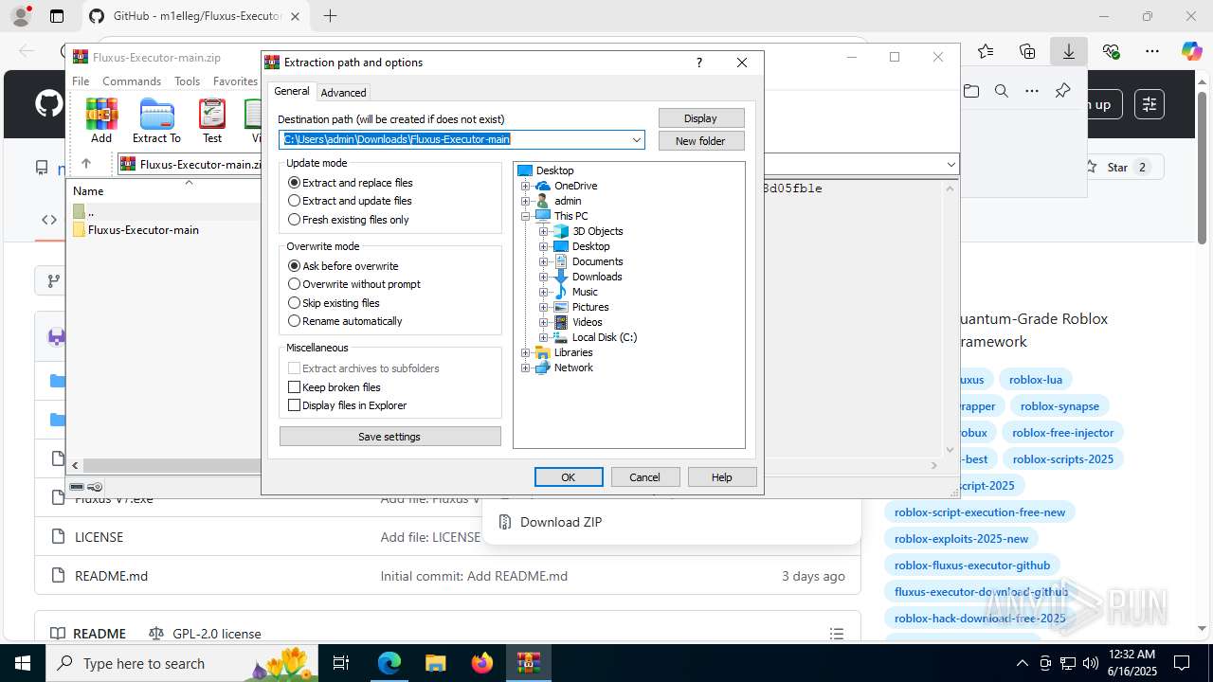1213x682 pixels.
Task: Open the notification center icon
Action: (x=1182, y=663)
